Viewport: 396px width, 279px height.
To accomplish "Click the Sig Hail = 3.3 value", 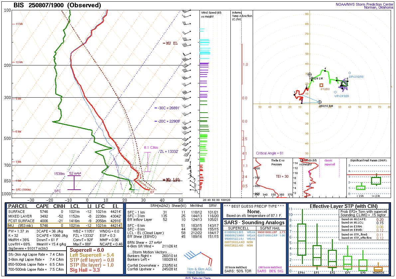I will click(x=85, y=270).
